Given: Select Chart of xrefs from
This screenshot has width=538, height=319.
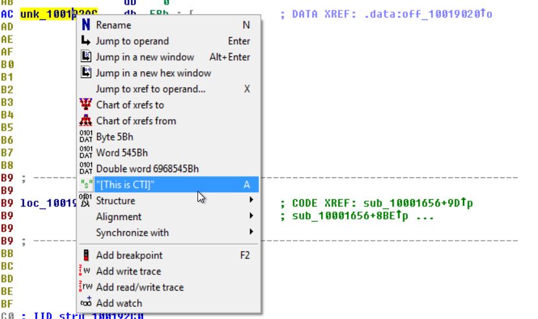Looking at the screenshot, I should point(169,121).
